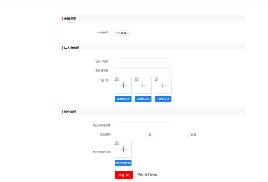Click the 营业执照影印件 field label

coord(102,152)
